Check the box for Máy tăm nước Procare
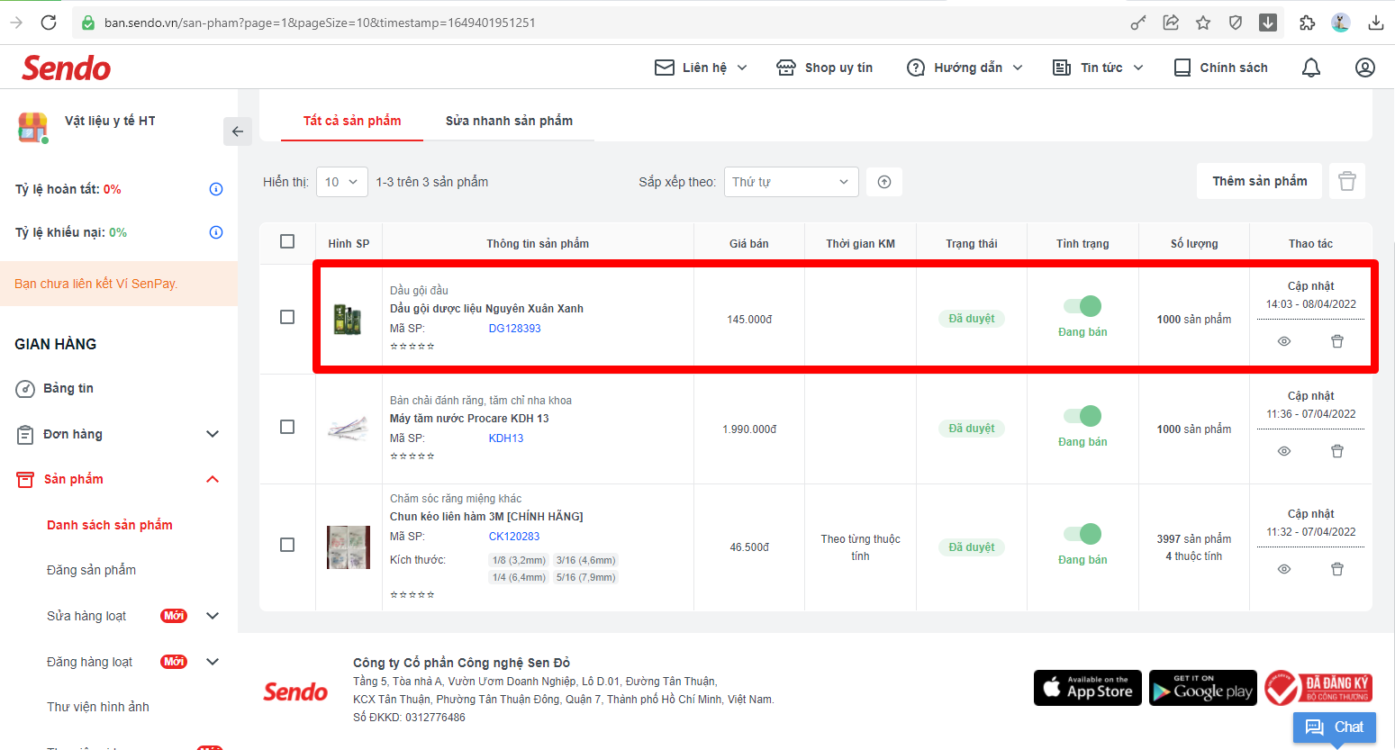Viewport: 1395px width, 750px height. (x=287, y=427)
